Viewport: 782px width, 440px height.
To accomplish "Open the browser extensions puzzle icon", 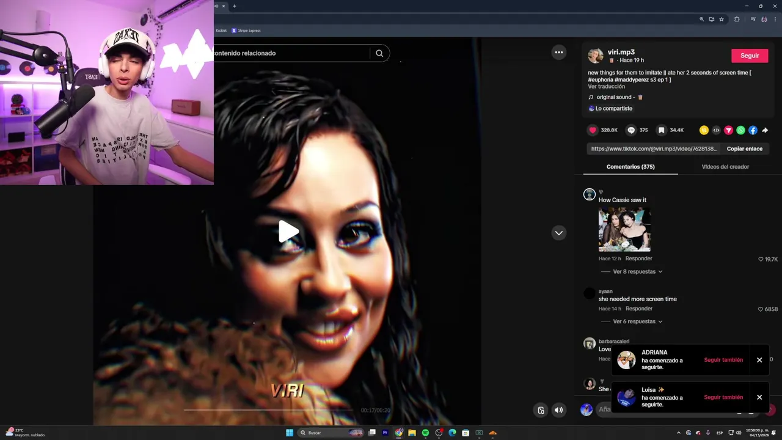I will pyautogui.click(x=737, y=19).
